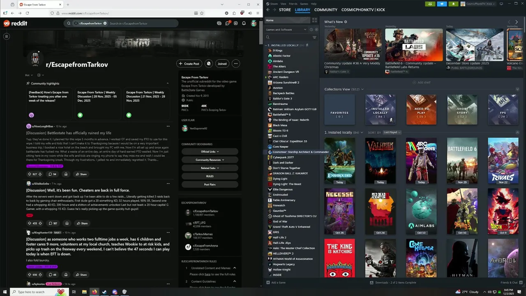The height and width of the screenshot is (296, 526).
Task: Expand the Official Links dropdown
Action: tap(210, 152)
